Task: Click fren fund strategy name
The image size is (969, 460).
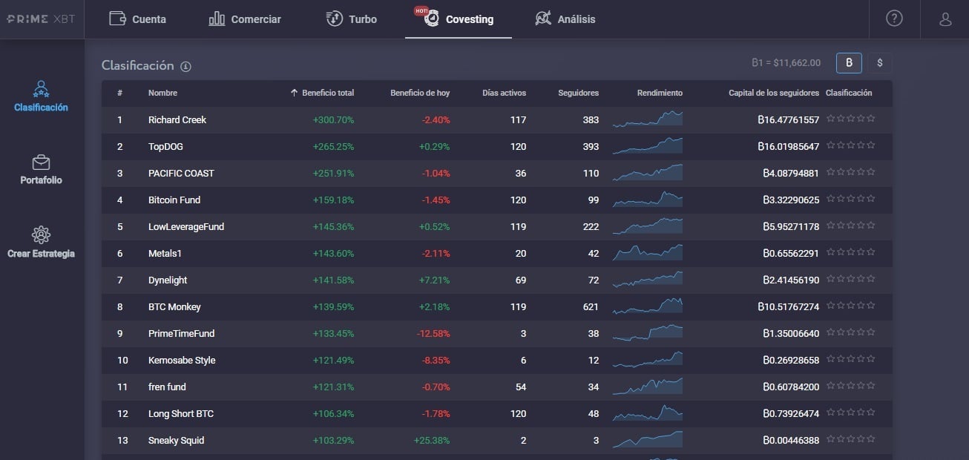Action: coord(167,387)
